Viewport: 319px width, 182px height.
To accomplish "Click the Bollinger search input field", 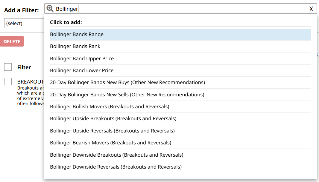I will click(x=180, y=9).
